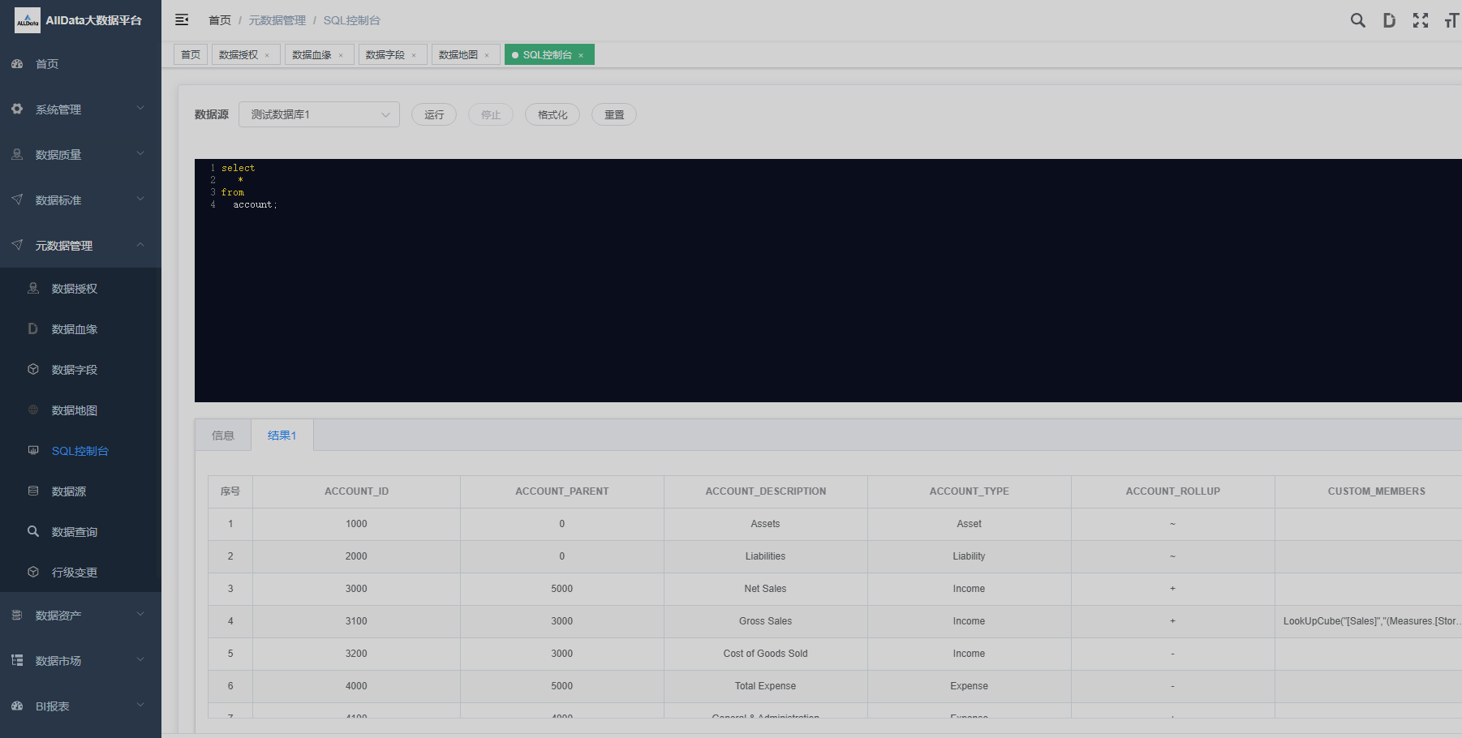Open 数据地图 from the sidebar
The width and height of the screenshot is (1462, 738).
click(75, 410)
